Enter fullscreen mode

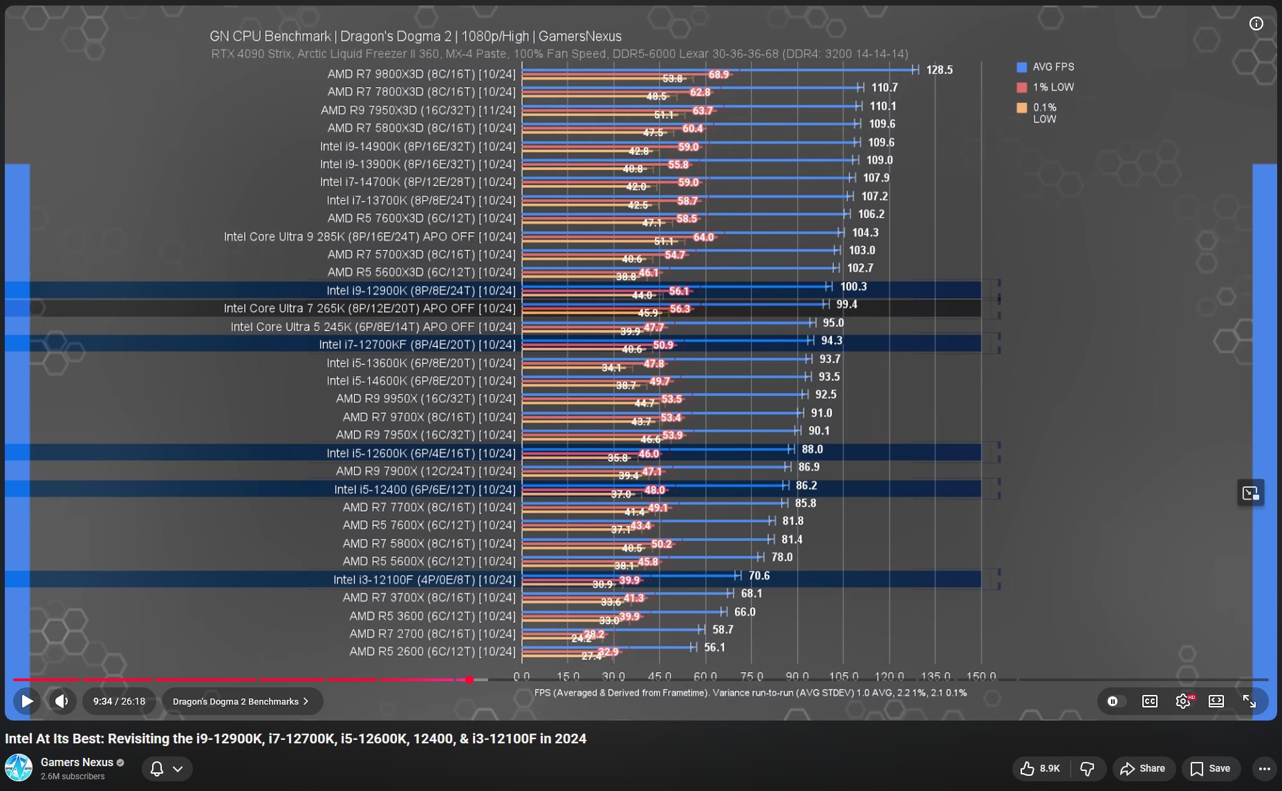[1250, 701]
